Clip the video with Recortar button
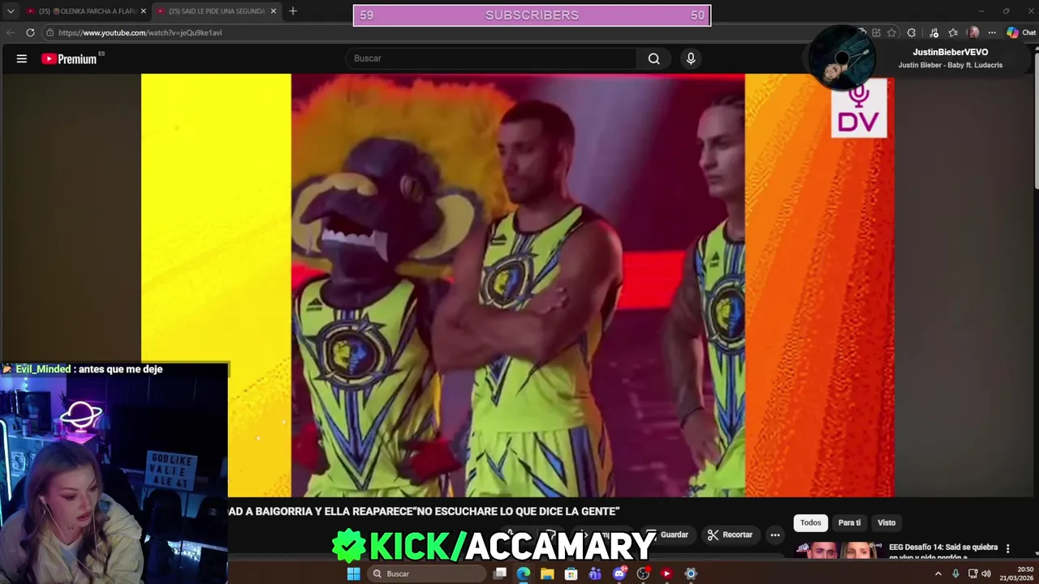The image size is (1039, 584). click(x=730, y=535)
